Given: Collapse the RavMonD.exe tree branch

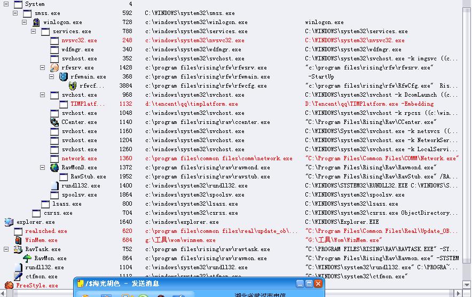Looking at the screenshot, I should pos(42,168).
